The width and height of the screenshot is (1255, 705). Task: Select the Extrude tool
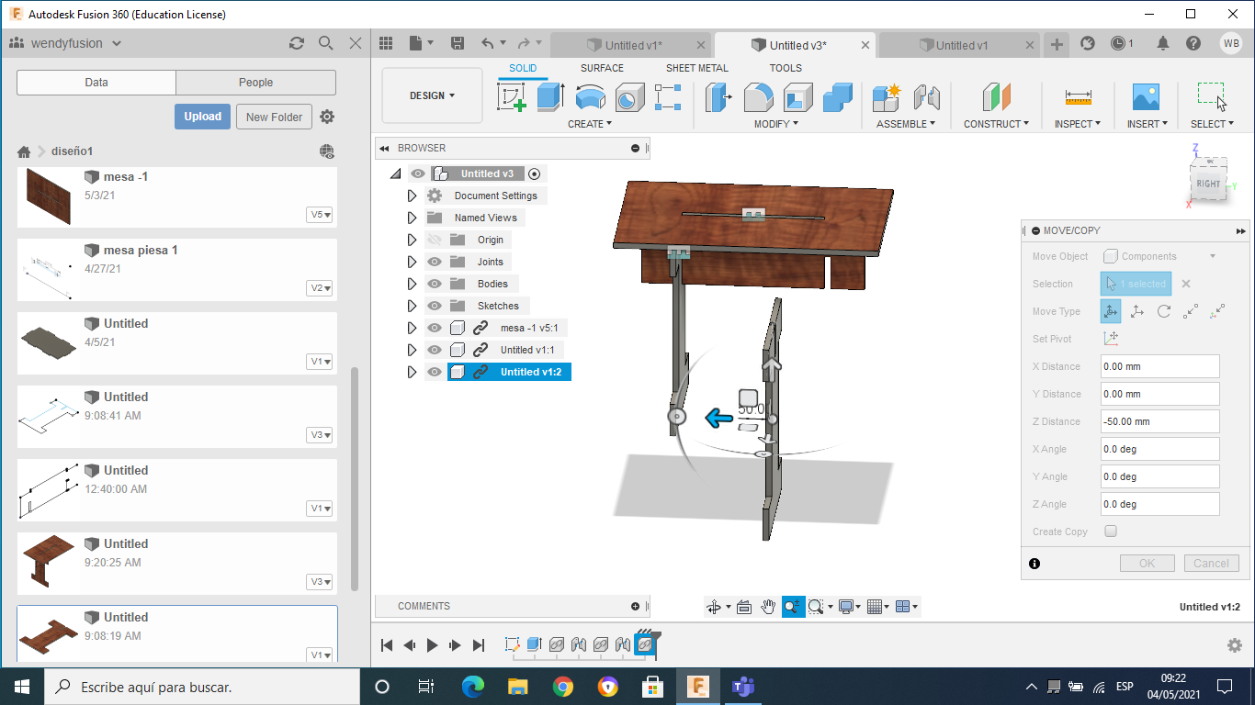pyautogui.click(x=549, y=97)
